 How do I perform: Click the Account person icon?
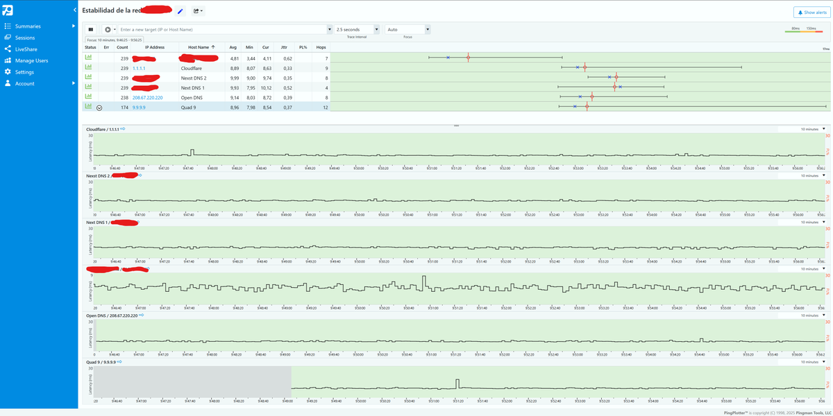click(8, 83)
